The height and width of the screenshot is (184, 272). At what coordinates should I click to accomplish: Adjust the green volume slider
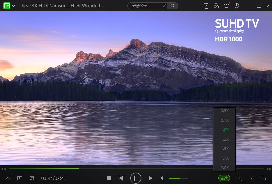tap(179, 178)
